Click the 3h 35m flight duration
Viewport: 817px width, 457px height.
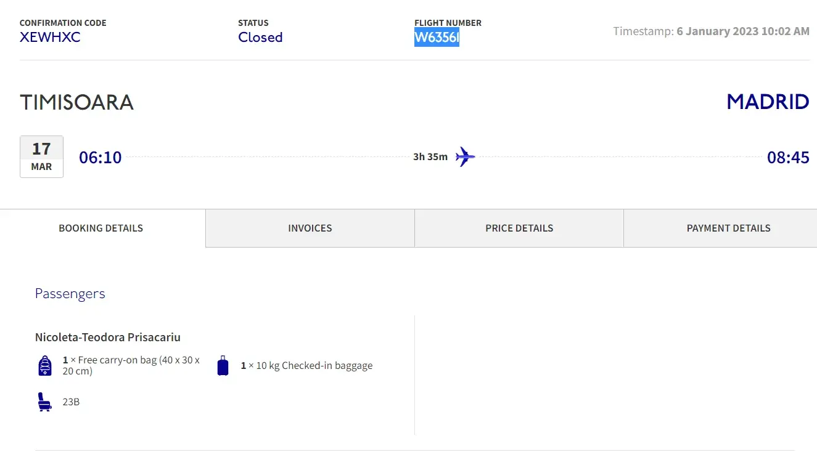(x=430, y=156)
